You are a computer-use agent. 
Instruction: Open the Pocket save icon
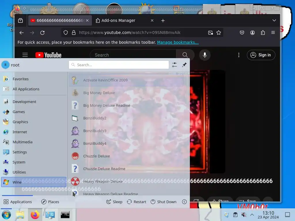pyautogui.click(x=242, y=33)
